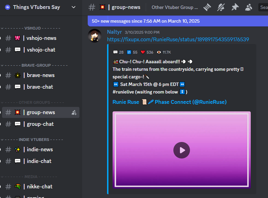Screen dimensions: 268x198
Task: Collapse the INDIE VTUBERS category
Action: 32,140
